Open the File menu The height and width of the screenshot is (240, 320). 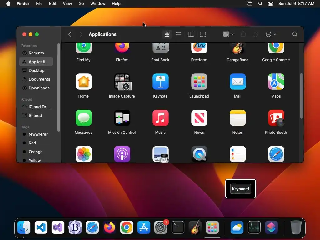click(39, 4)
